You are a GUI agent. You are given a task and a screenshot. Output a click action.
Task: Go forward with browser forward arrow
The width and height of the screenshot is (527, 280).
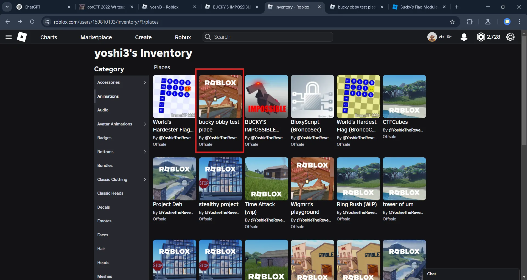(x=20, y=22)
